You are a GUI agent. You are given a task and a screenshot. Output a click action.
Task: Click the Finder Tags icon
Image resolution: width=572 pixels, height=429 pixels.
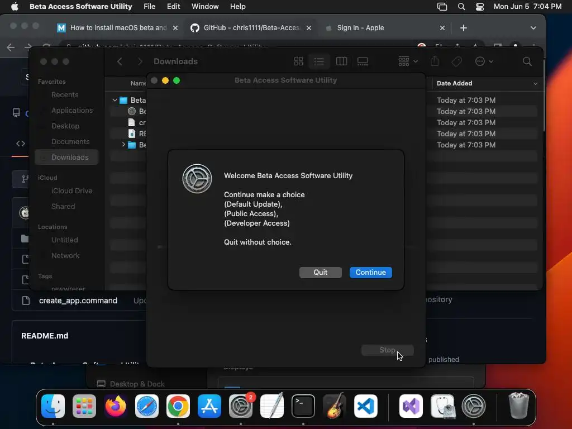[457, 61]
